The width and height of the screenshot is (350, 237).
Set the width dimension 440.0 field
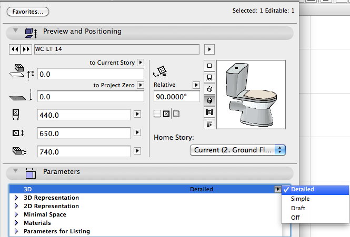84,115
